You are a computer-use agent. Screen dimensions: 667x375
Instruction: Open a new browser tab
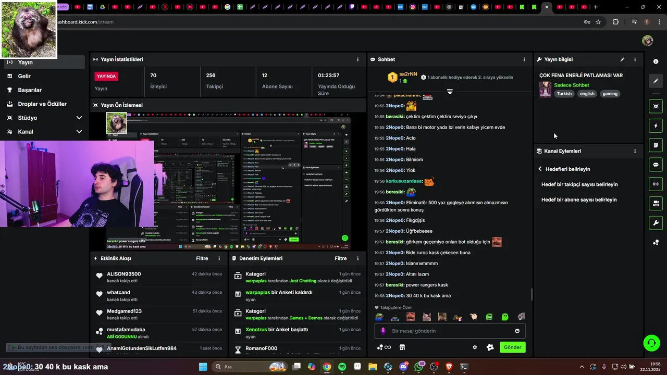[596, 7]
